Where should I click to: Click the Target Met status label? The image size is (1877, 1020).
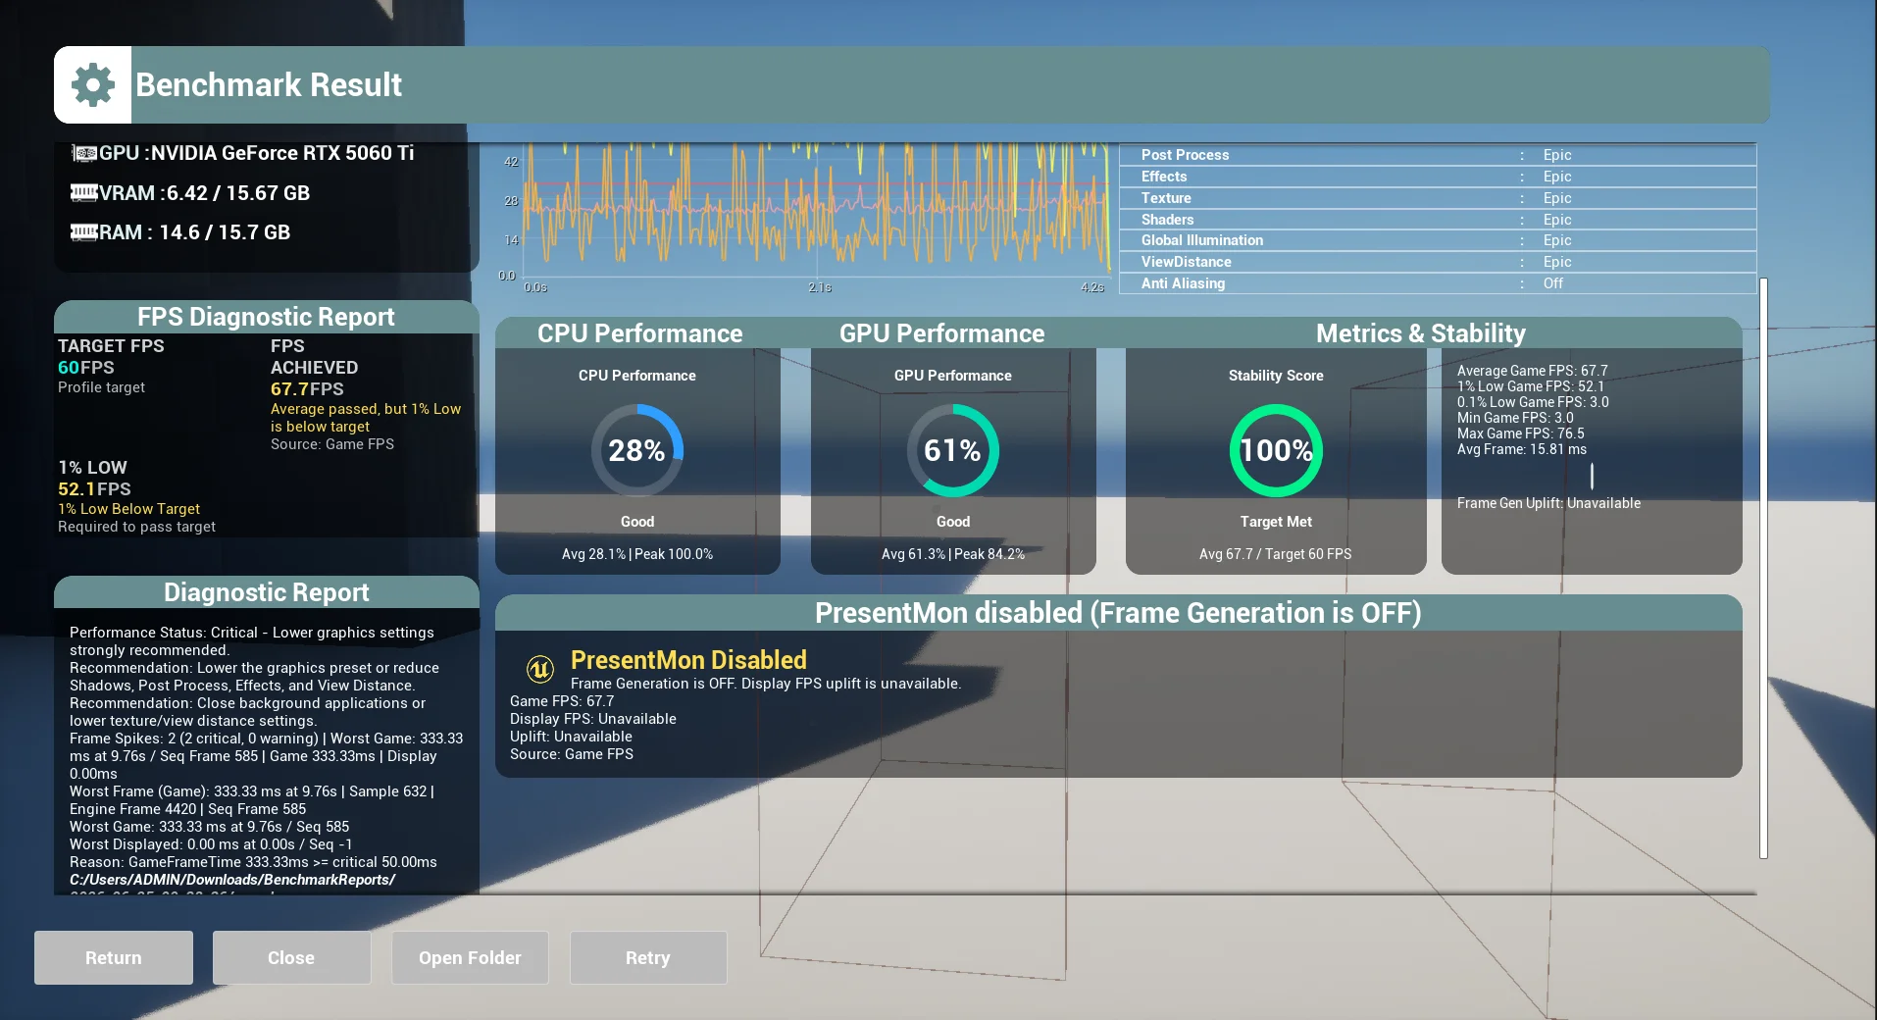(1276, 522)
